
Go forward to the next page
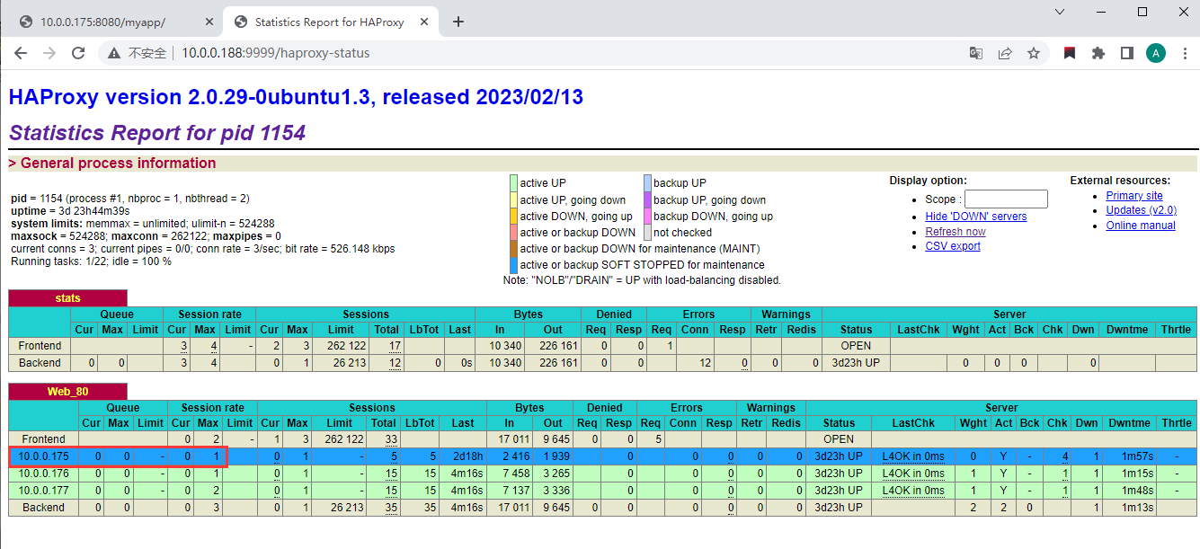click(49, 53)
